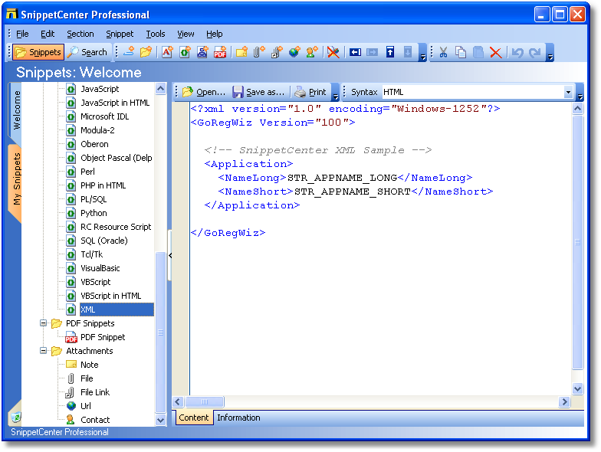Select the SQL (Oracle) tree item
The width and height of the screenshot is (601, 452).
[x=104, y=241]
